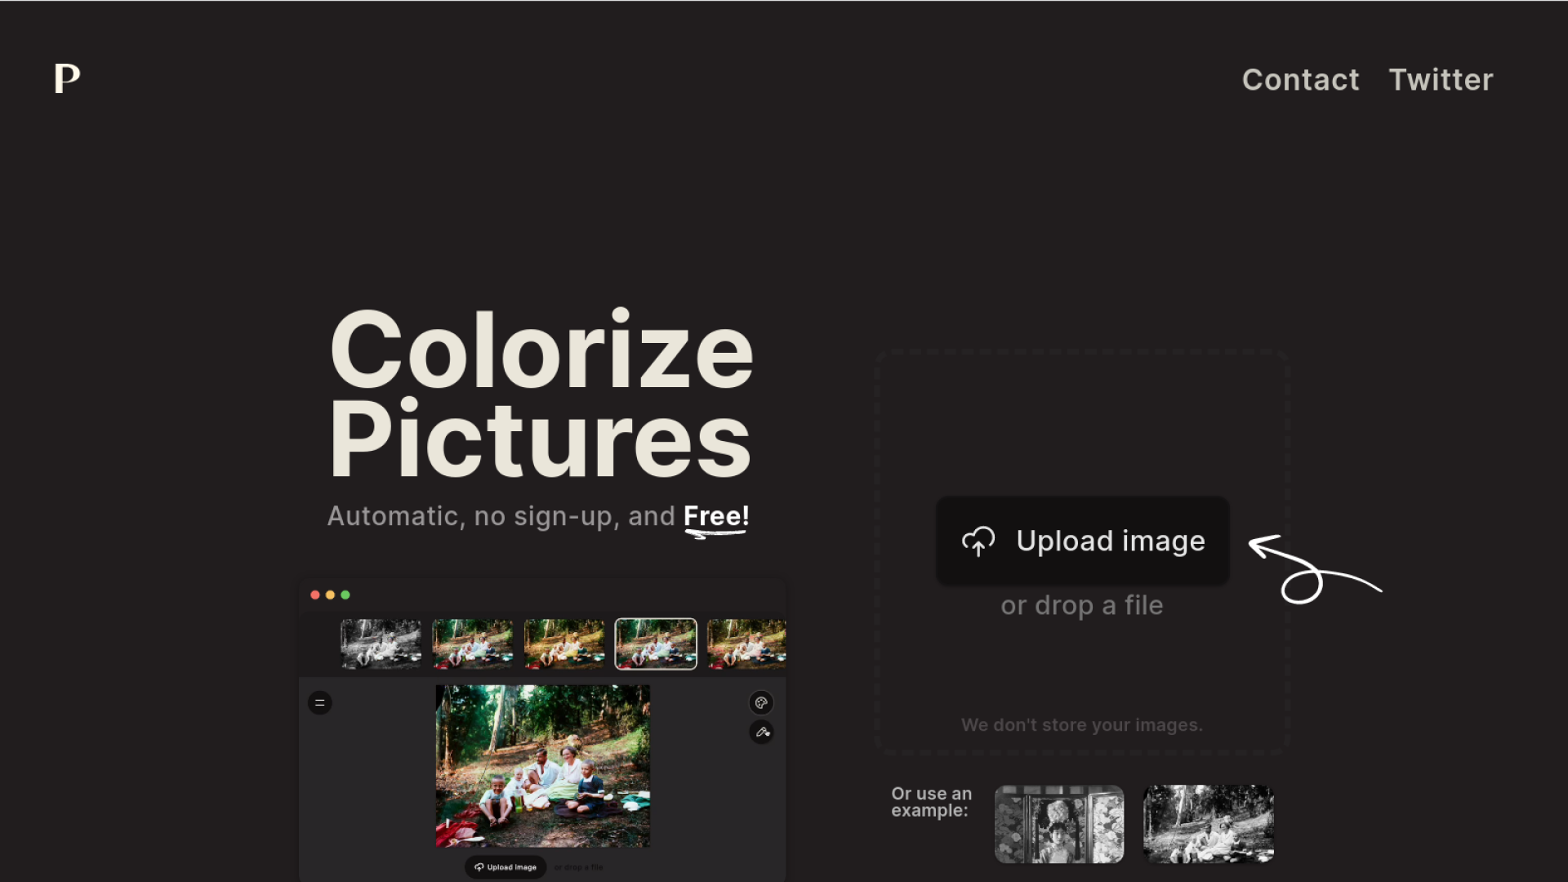The image size is (1568, 882).
Task: Click the cloud upload icon in the large button
Action: click(978, 541)
